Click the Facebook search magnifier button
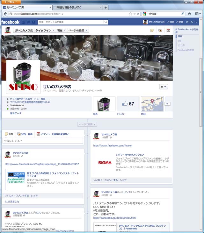Image resolution: width=204 pixels, height=233 pixels. [x=106, y=22]
